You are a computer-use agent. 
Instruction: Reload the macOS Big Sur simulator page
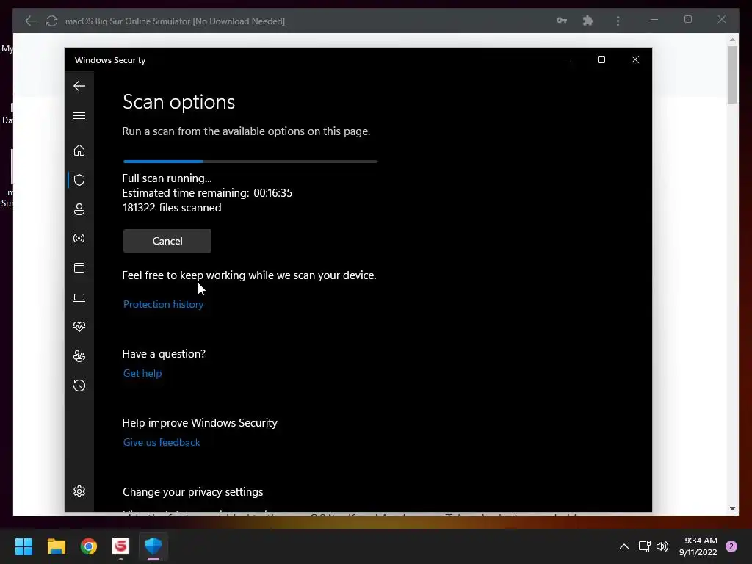tap(52, 21)
